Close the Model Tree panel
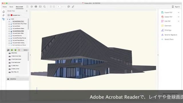Screen dimensions: 183x103 tap(27, 11)
